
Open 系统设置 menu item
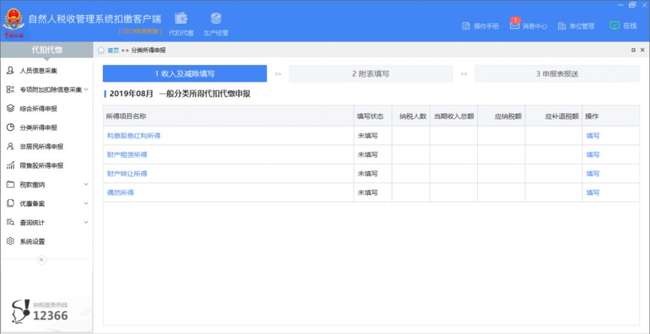pos(32,241)
